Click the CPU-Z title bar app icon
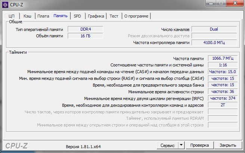The height and width of the screenshot is (153, 245). point(5,5)
